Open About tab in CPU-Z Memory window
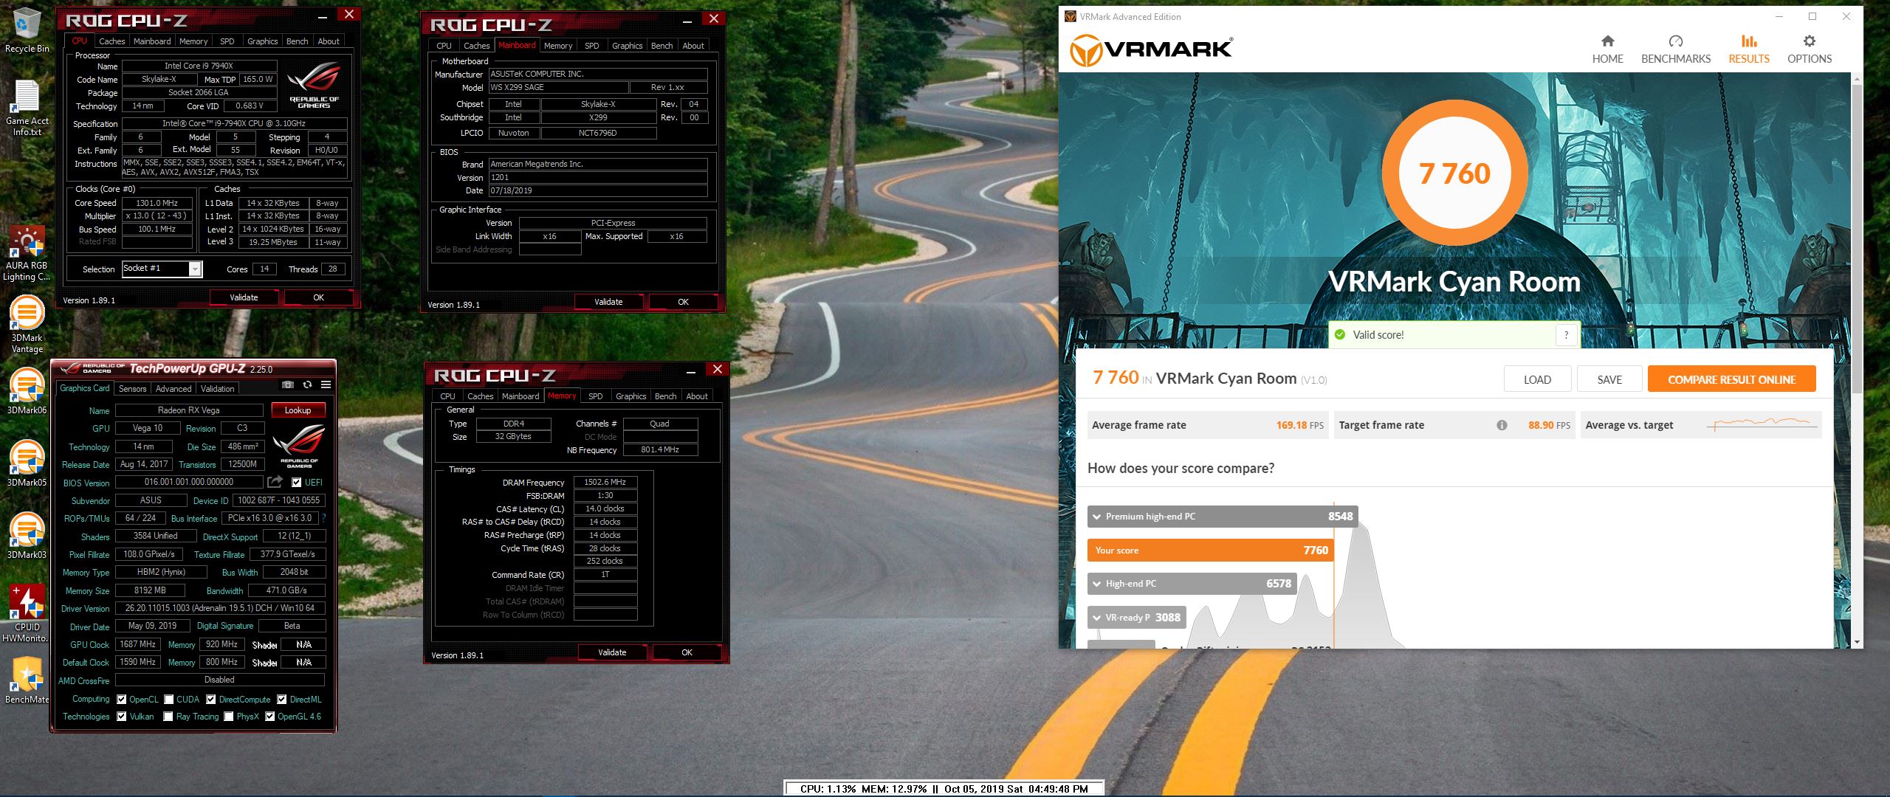 click(697, 396)
